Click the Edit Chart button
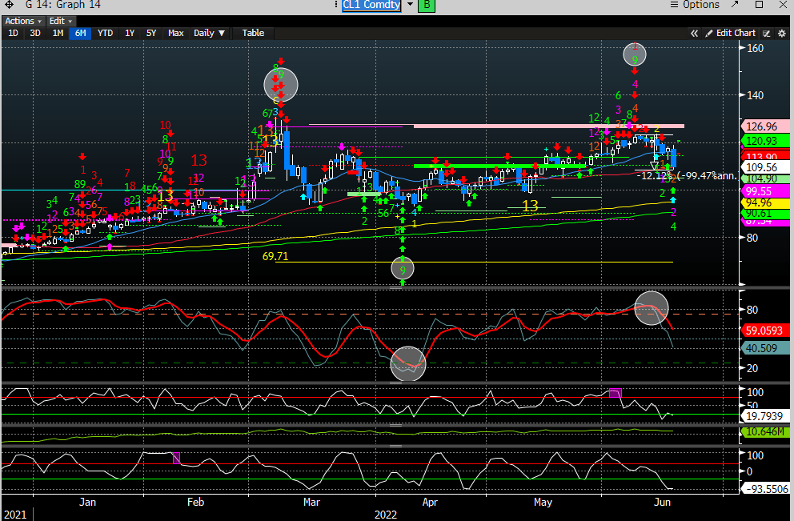Screen dimensions: 794x521 coord(735,33)
